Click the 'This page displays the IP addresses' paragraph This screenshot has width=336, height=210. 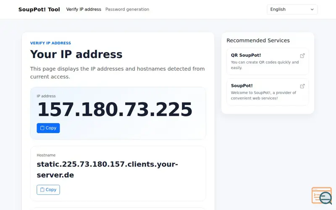(x=118, y=73)
